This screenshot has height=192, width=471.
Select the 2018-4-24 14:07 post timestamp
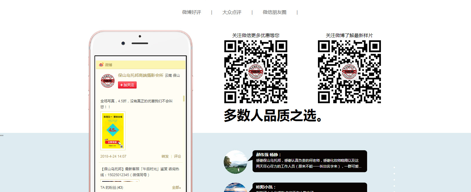[113, 156]
